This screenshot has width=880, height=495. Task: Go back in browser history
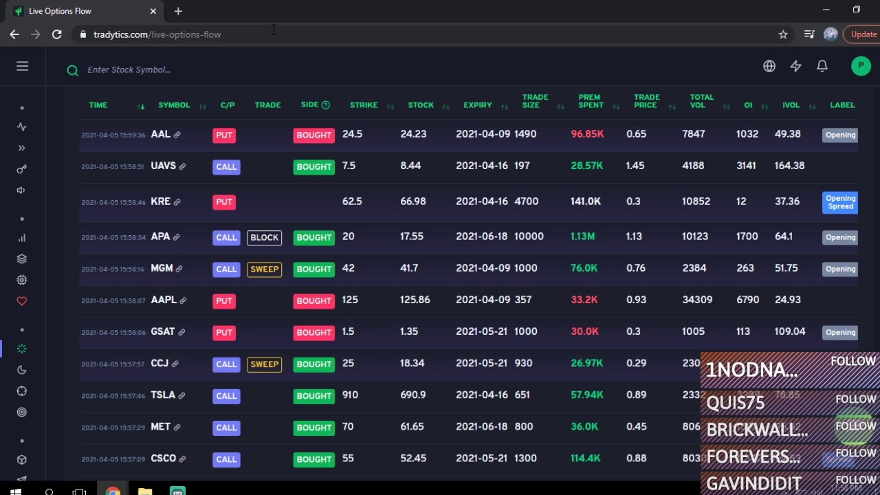tap(14, 34)
